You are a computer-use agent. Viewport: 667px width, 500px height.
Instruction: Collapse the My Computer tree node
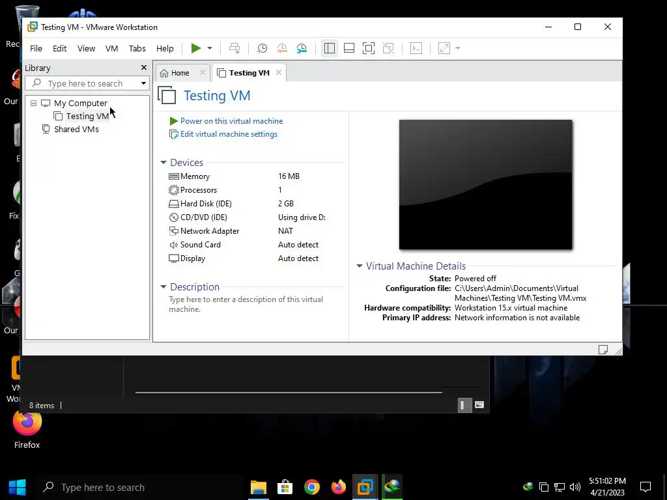click(33, 104)
